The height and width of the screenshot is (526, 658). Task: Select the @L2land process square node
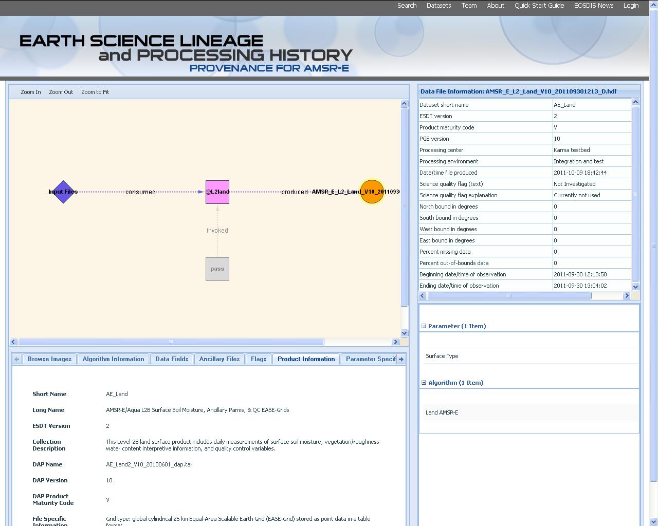217,192
